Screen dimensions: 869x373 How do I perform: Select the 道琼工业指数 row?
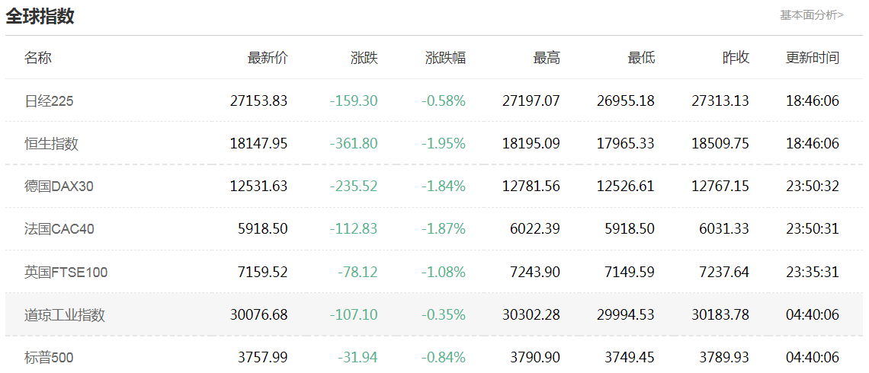(x=64, y=314)
